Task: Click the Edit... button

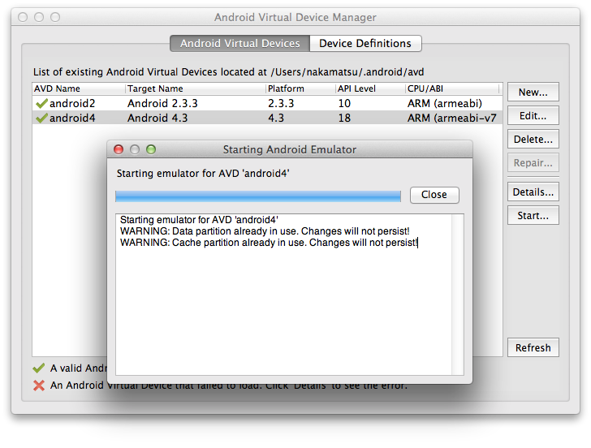Action: (533, 116)
